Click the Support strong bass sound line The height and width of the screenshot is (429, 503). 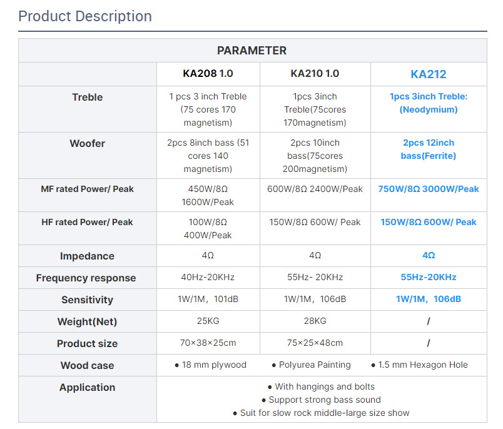321,400
